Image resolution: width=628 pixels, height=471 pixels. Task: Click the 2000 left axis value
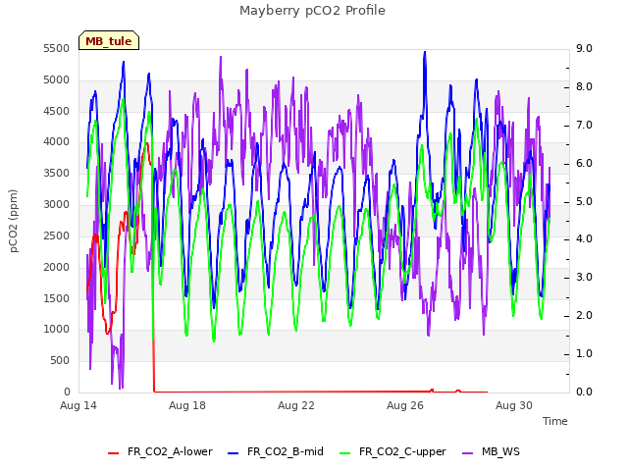[57, 267]
